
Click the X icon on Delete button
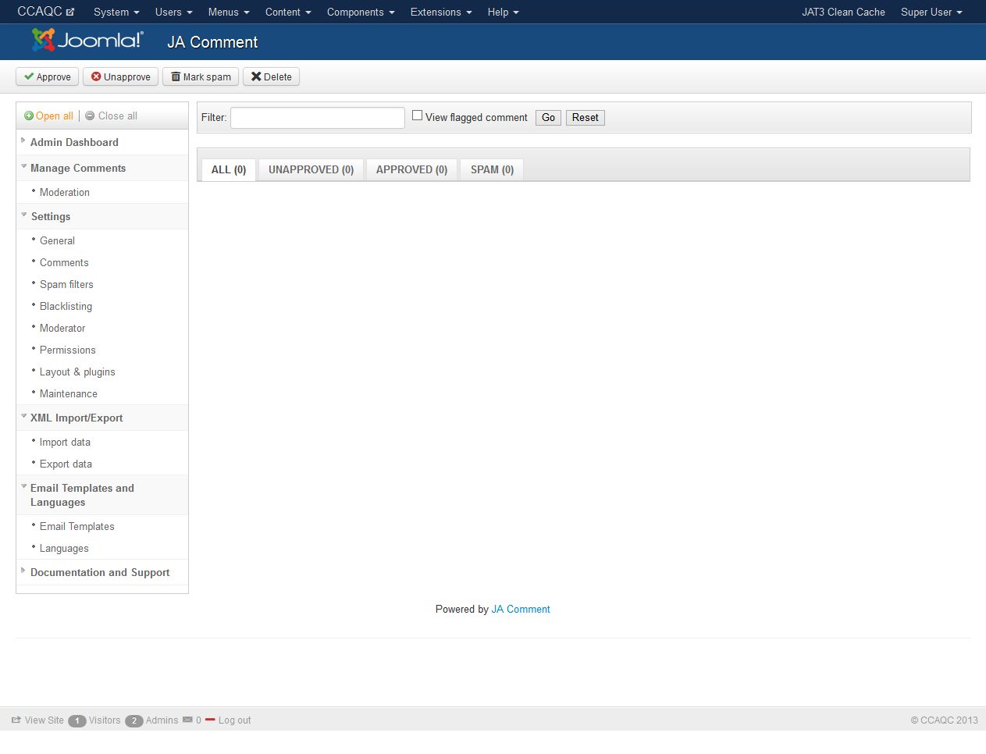[x=256, y=76]
